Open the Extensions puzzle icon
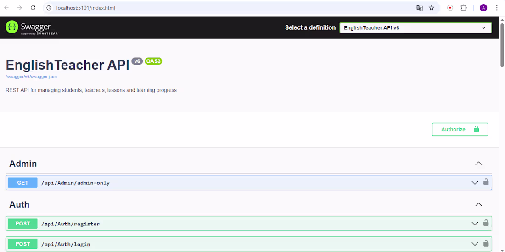Screen dimensions: 505x252 click(464, 8)
